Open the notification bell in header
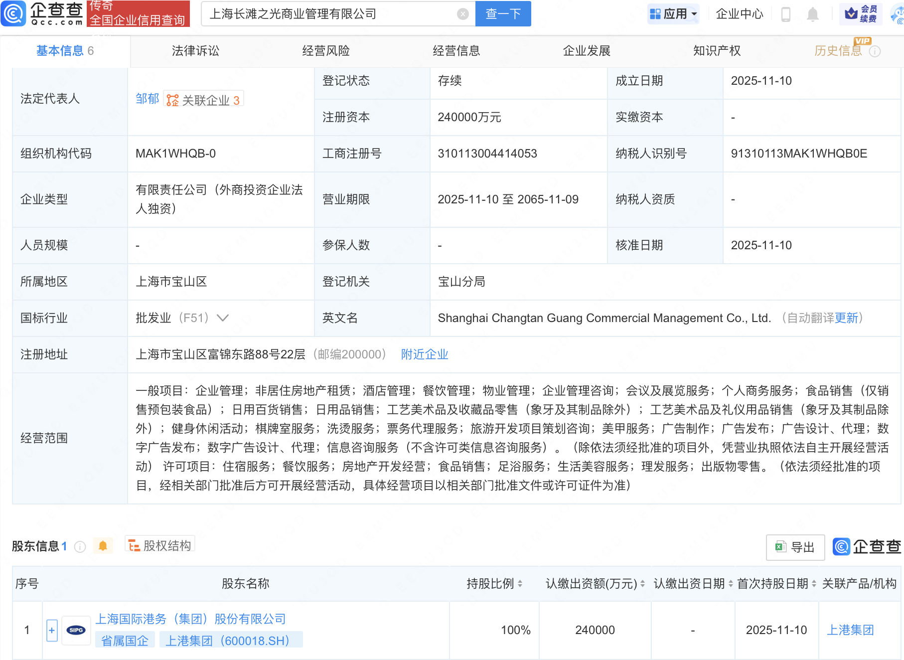The image size is (904, 660). [x=812, y=14]
